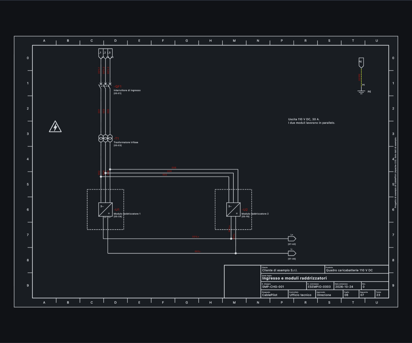Click the L1 input terminal connector
This screenshot has height=343, width=412.
pyautogui.click(x=101, y=54)
